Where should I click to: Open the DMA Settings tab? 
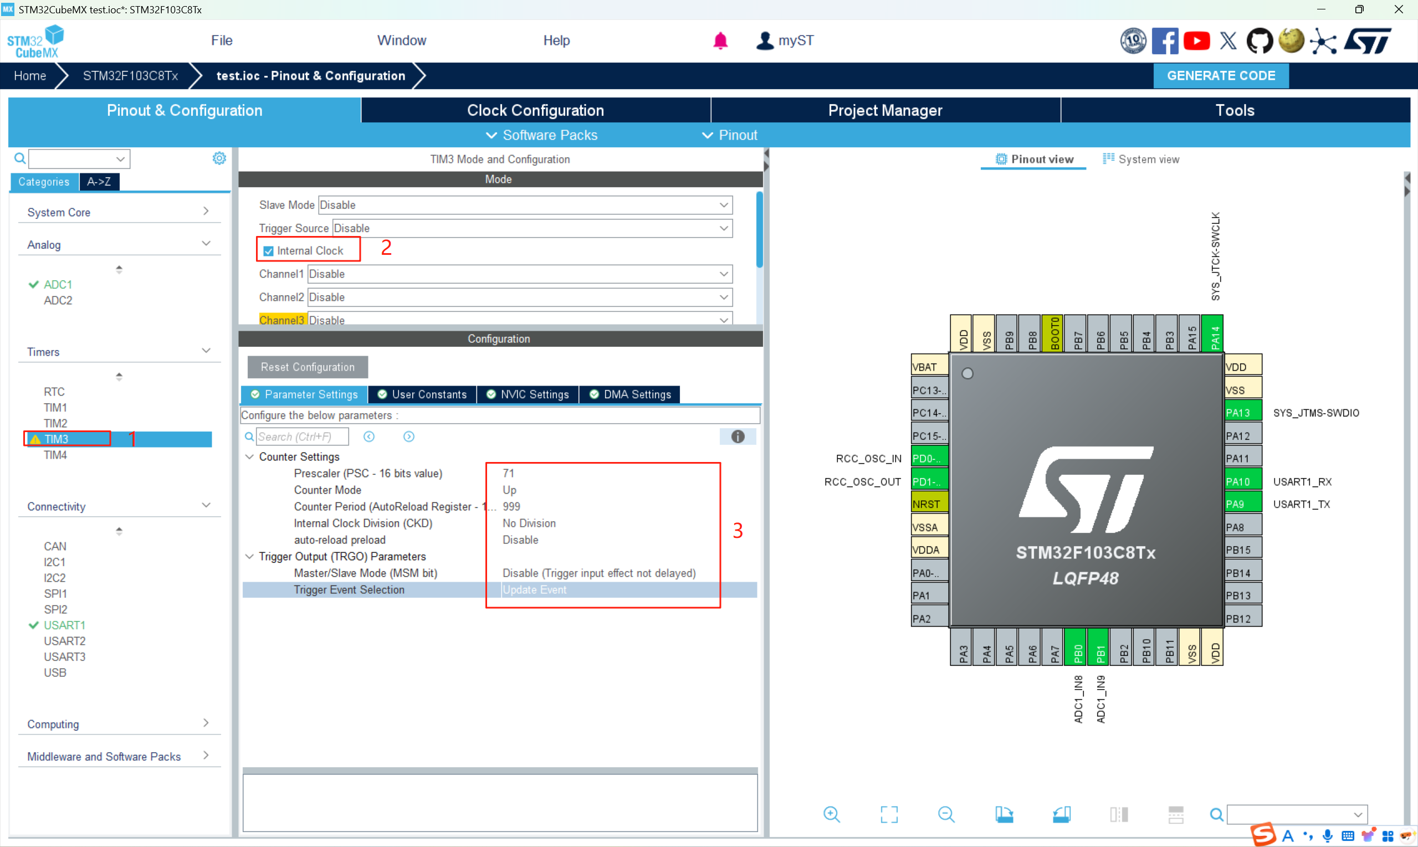click(630, 394)
